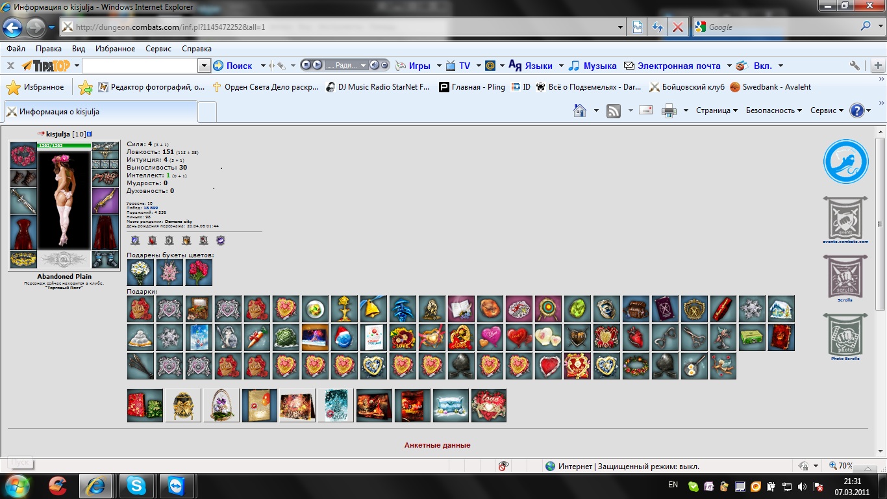
Task: Open Swedbank - Avaleht favorites link
Action: [x=770, y=87]
